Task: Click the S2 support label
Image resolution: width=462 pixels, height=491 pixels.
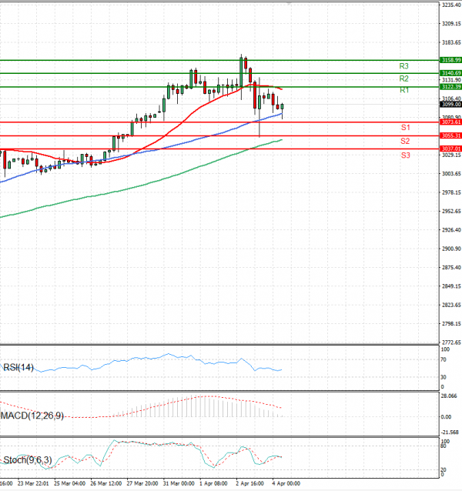Action: point(404,141)
